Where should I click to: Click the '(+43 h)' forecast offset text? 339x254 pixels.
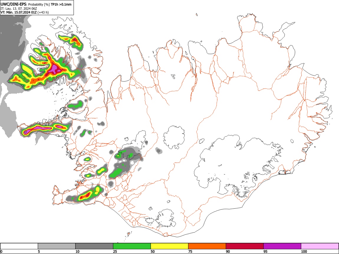43,13
